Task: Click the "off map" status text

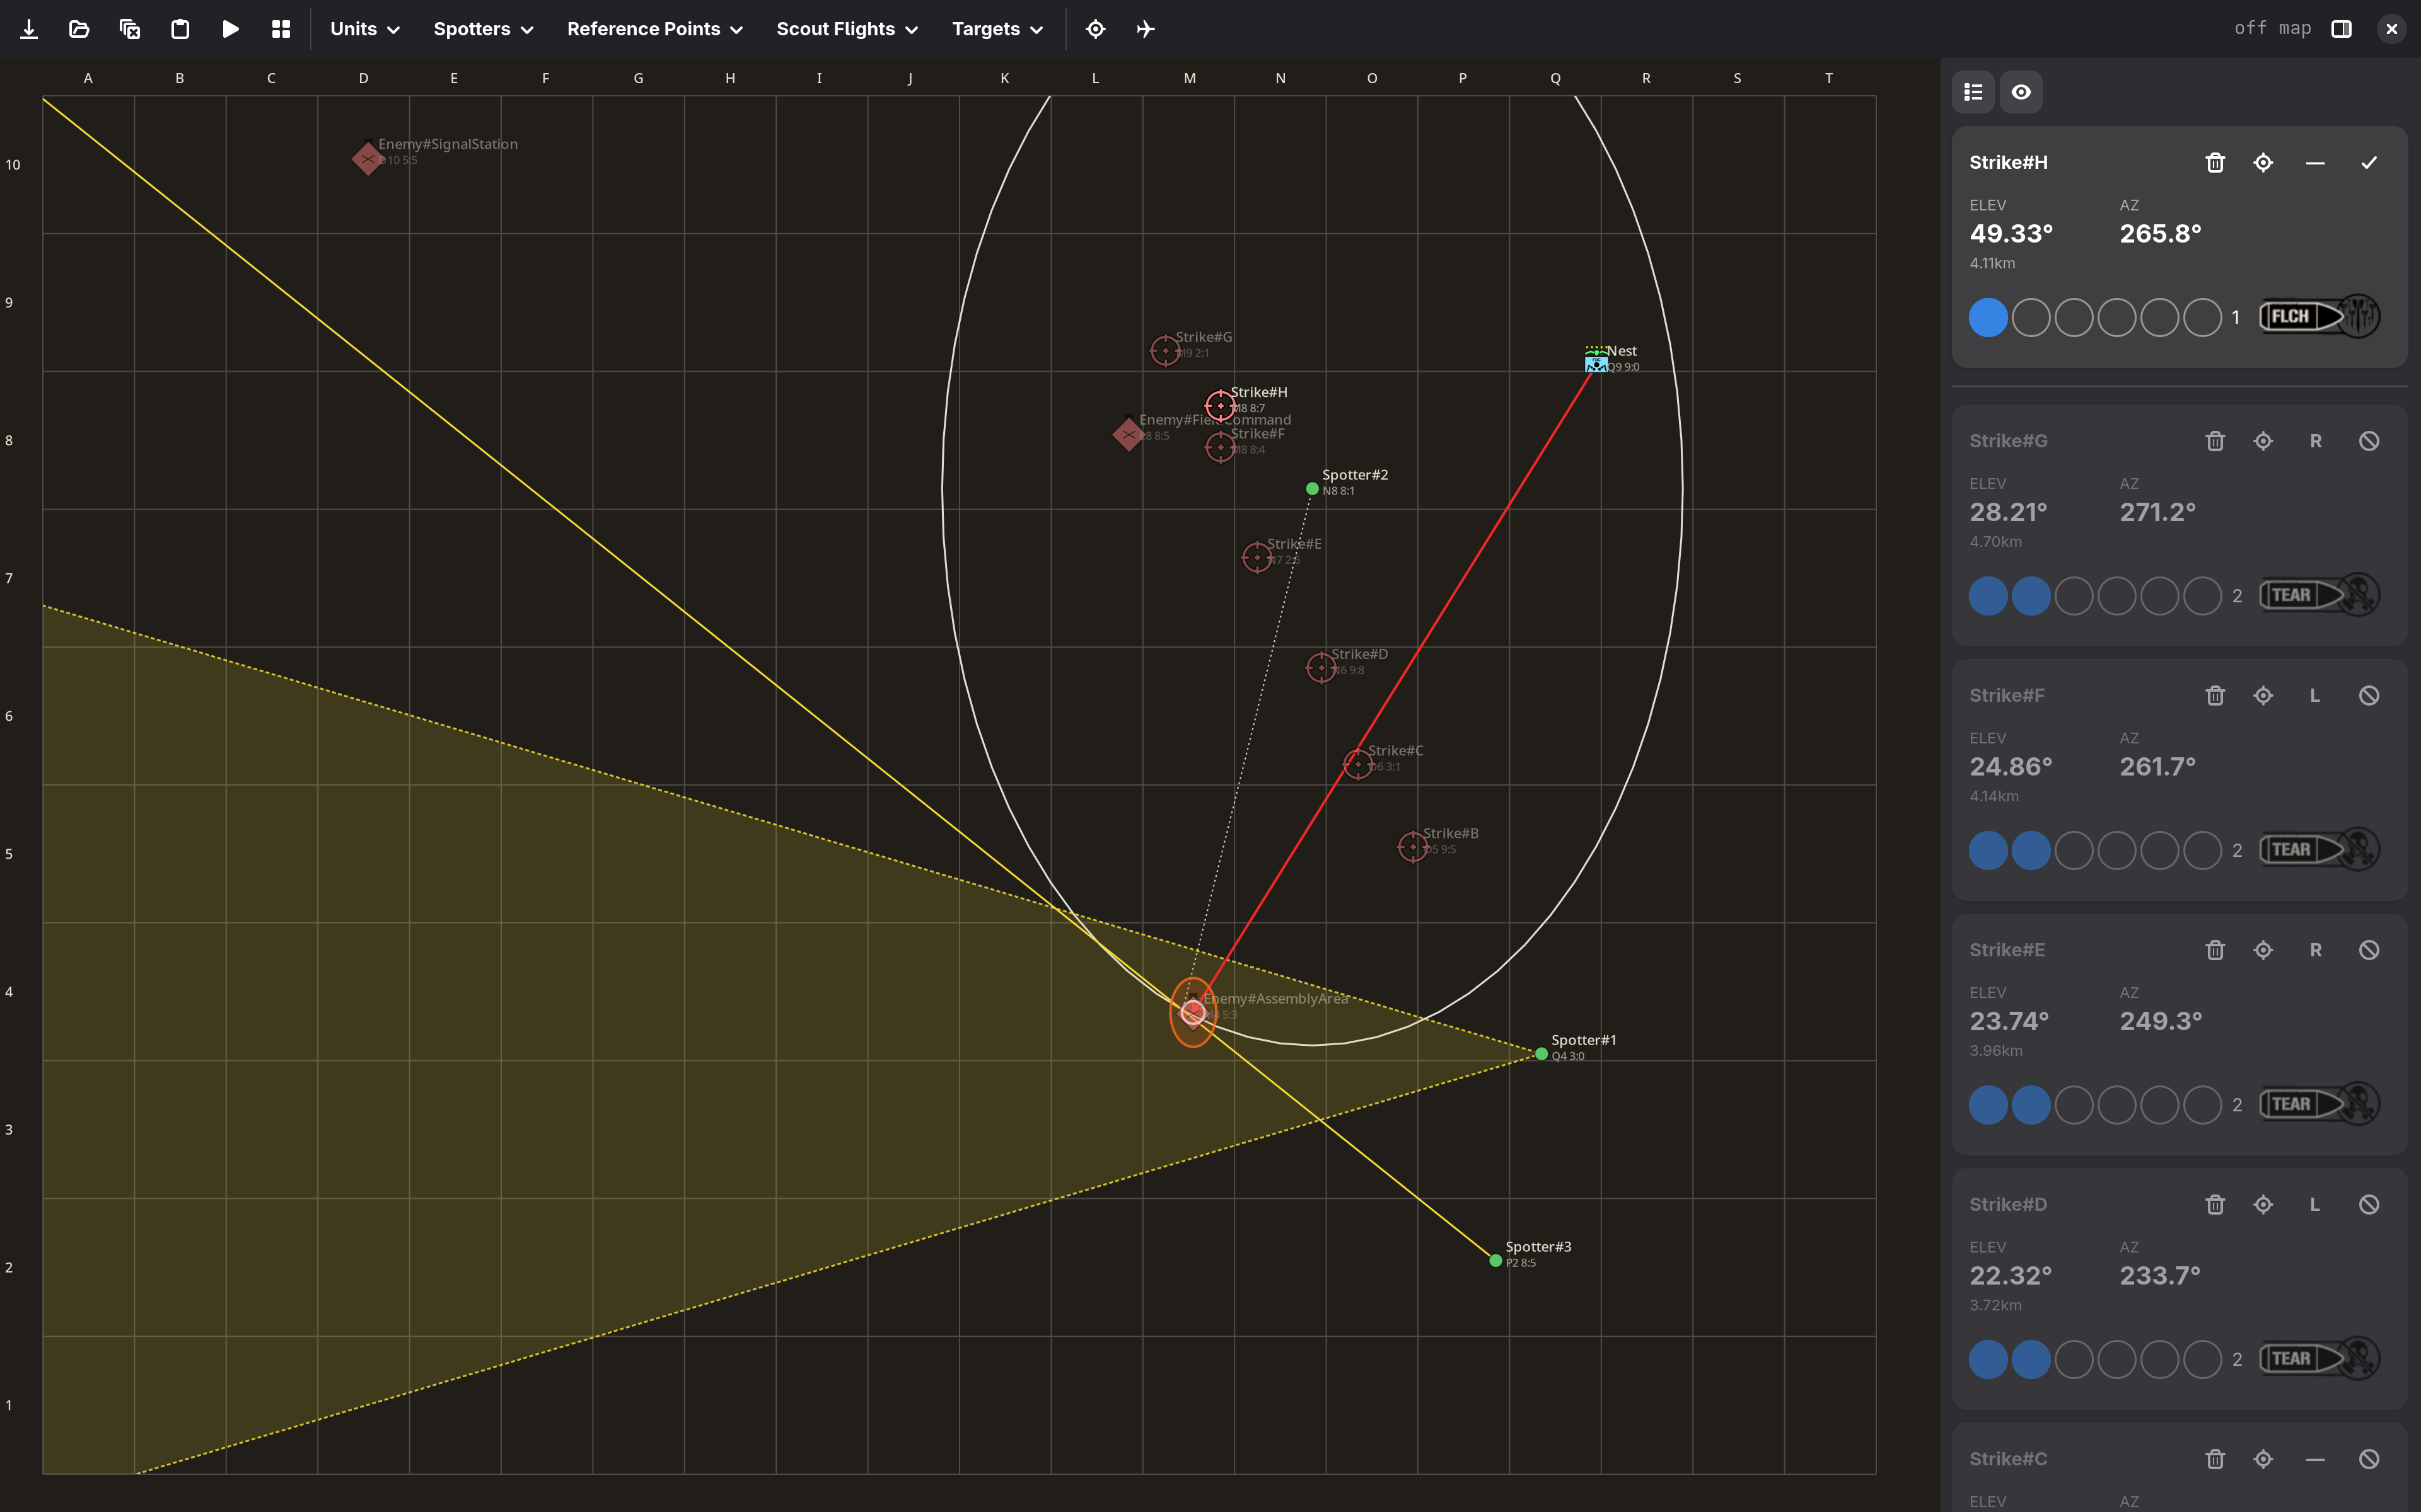Action: [2273, 28]
